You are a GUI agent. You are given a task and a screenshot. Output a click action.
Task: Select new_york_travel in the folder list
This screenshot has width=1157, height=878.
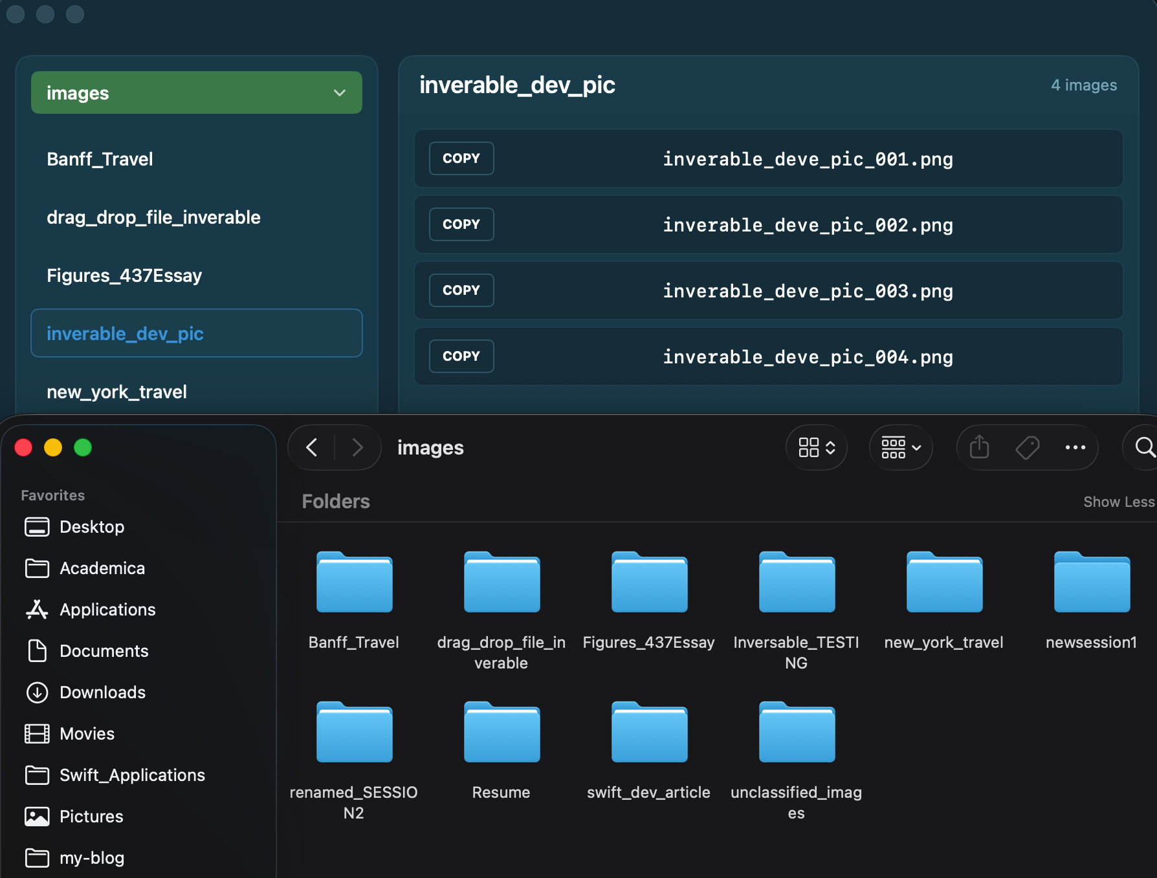coord(116,392)
